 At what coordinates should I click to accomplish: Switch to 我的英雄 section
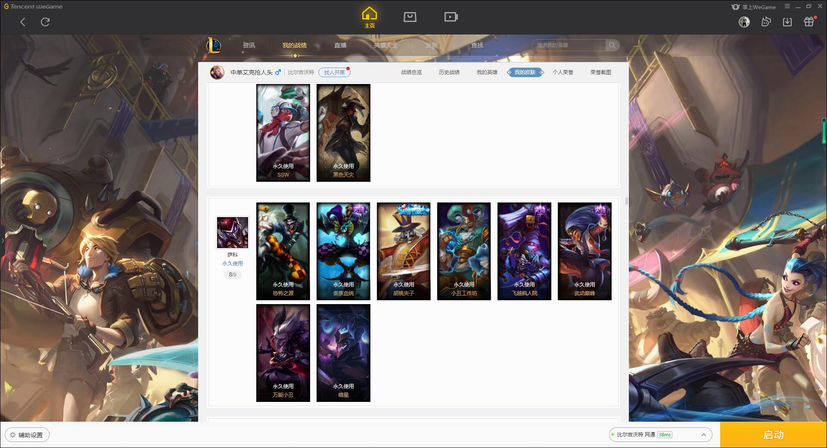point(487,72)
